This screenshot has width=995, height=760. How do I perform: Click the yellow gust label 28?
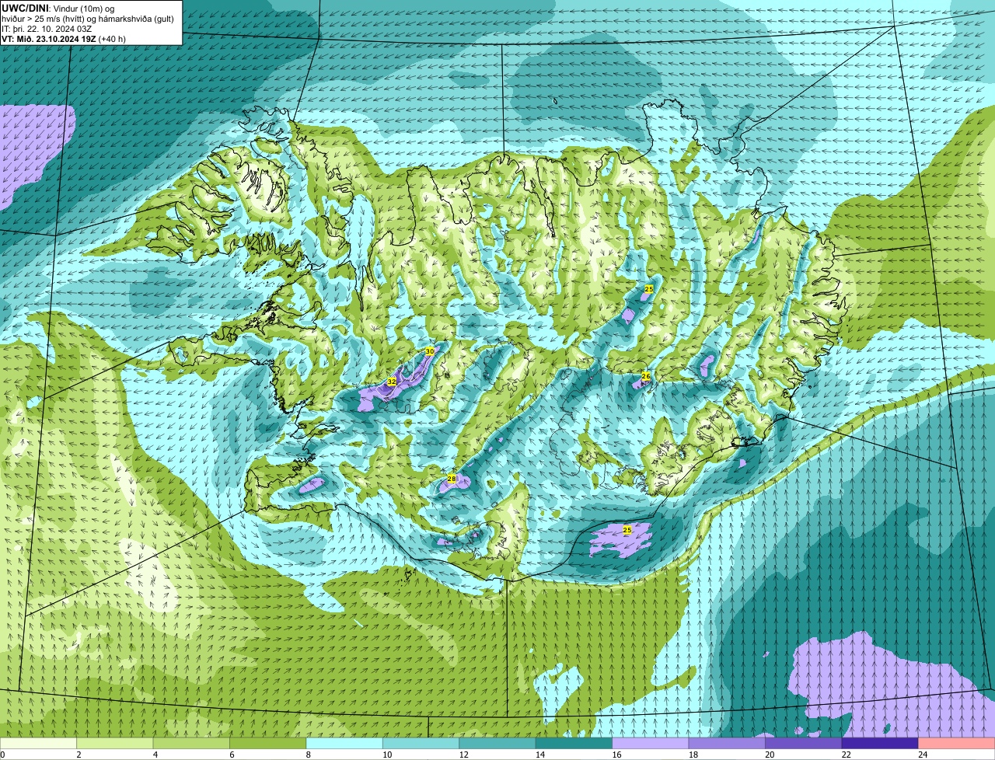451,479
